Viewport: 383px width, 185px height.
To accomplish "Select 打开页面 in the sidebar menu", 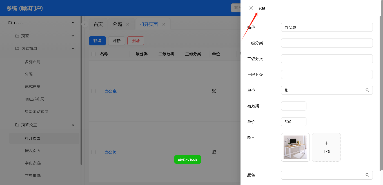I will 44,138.
